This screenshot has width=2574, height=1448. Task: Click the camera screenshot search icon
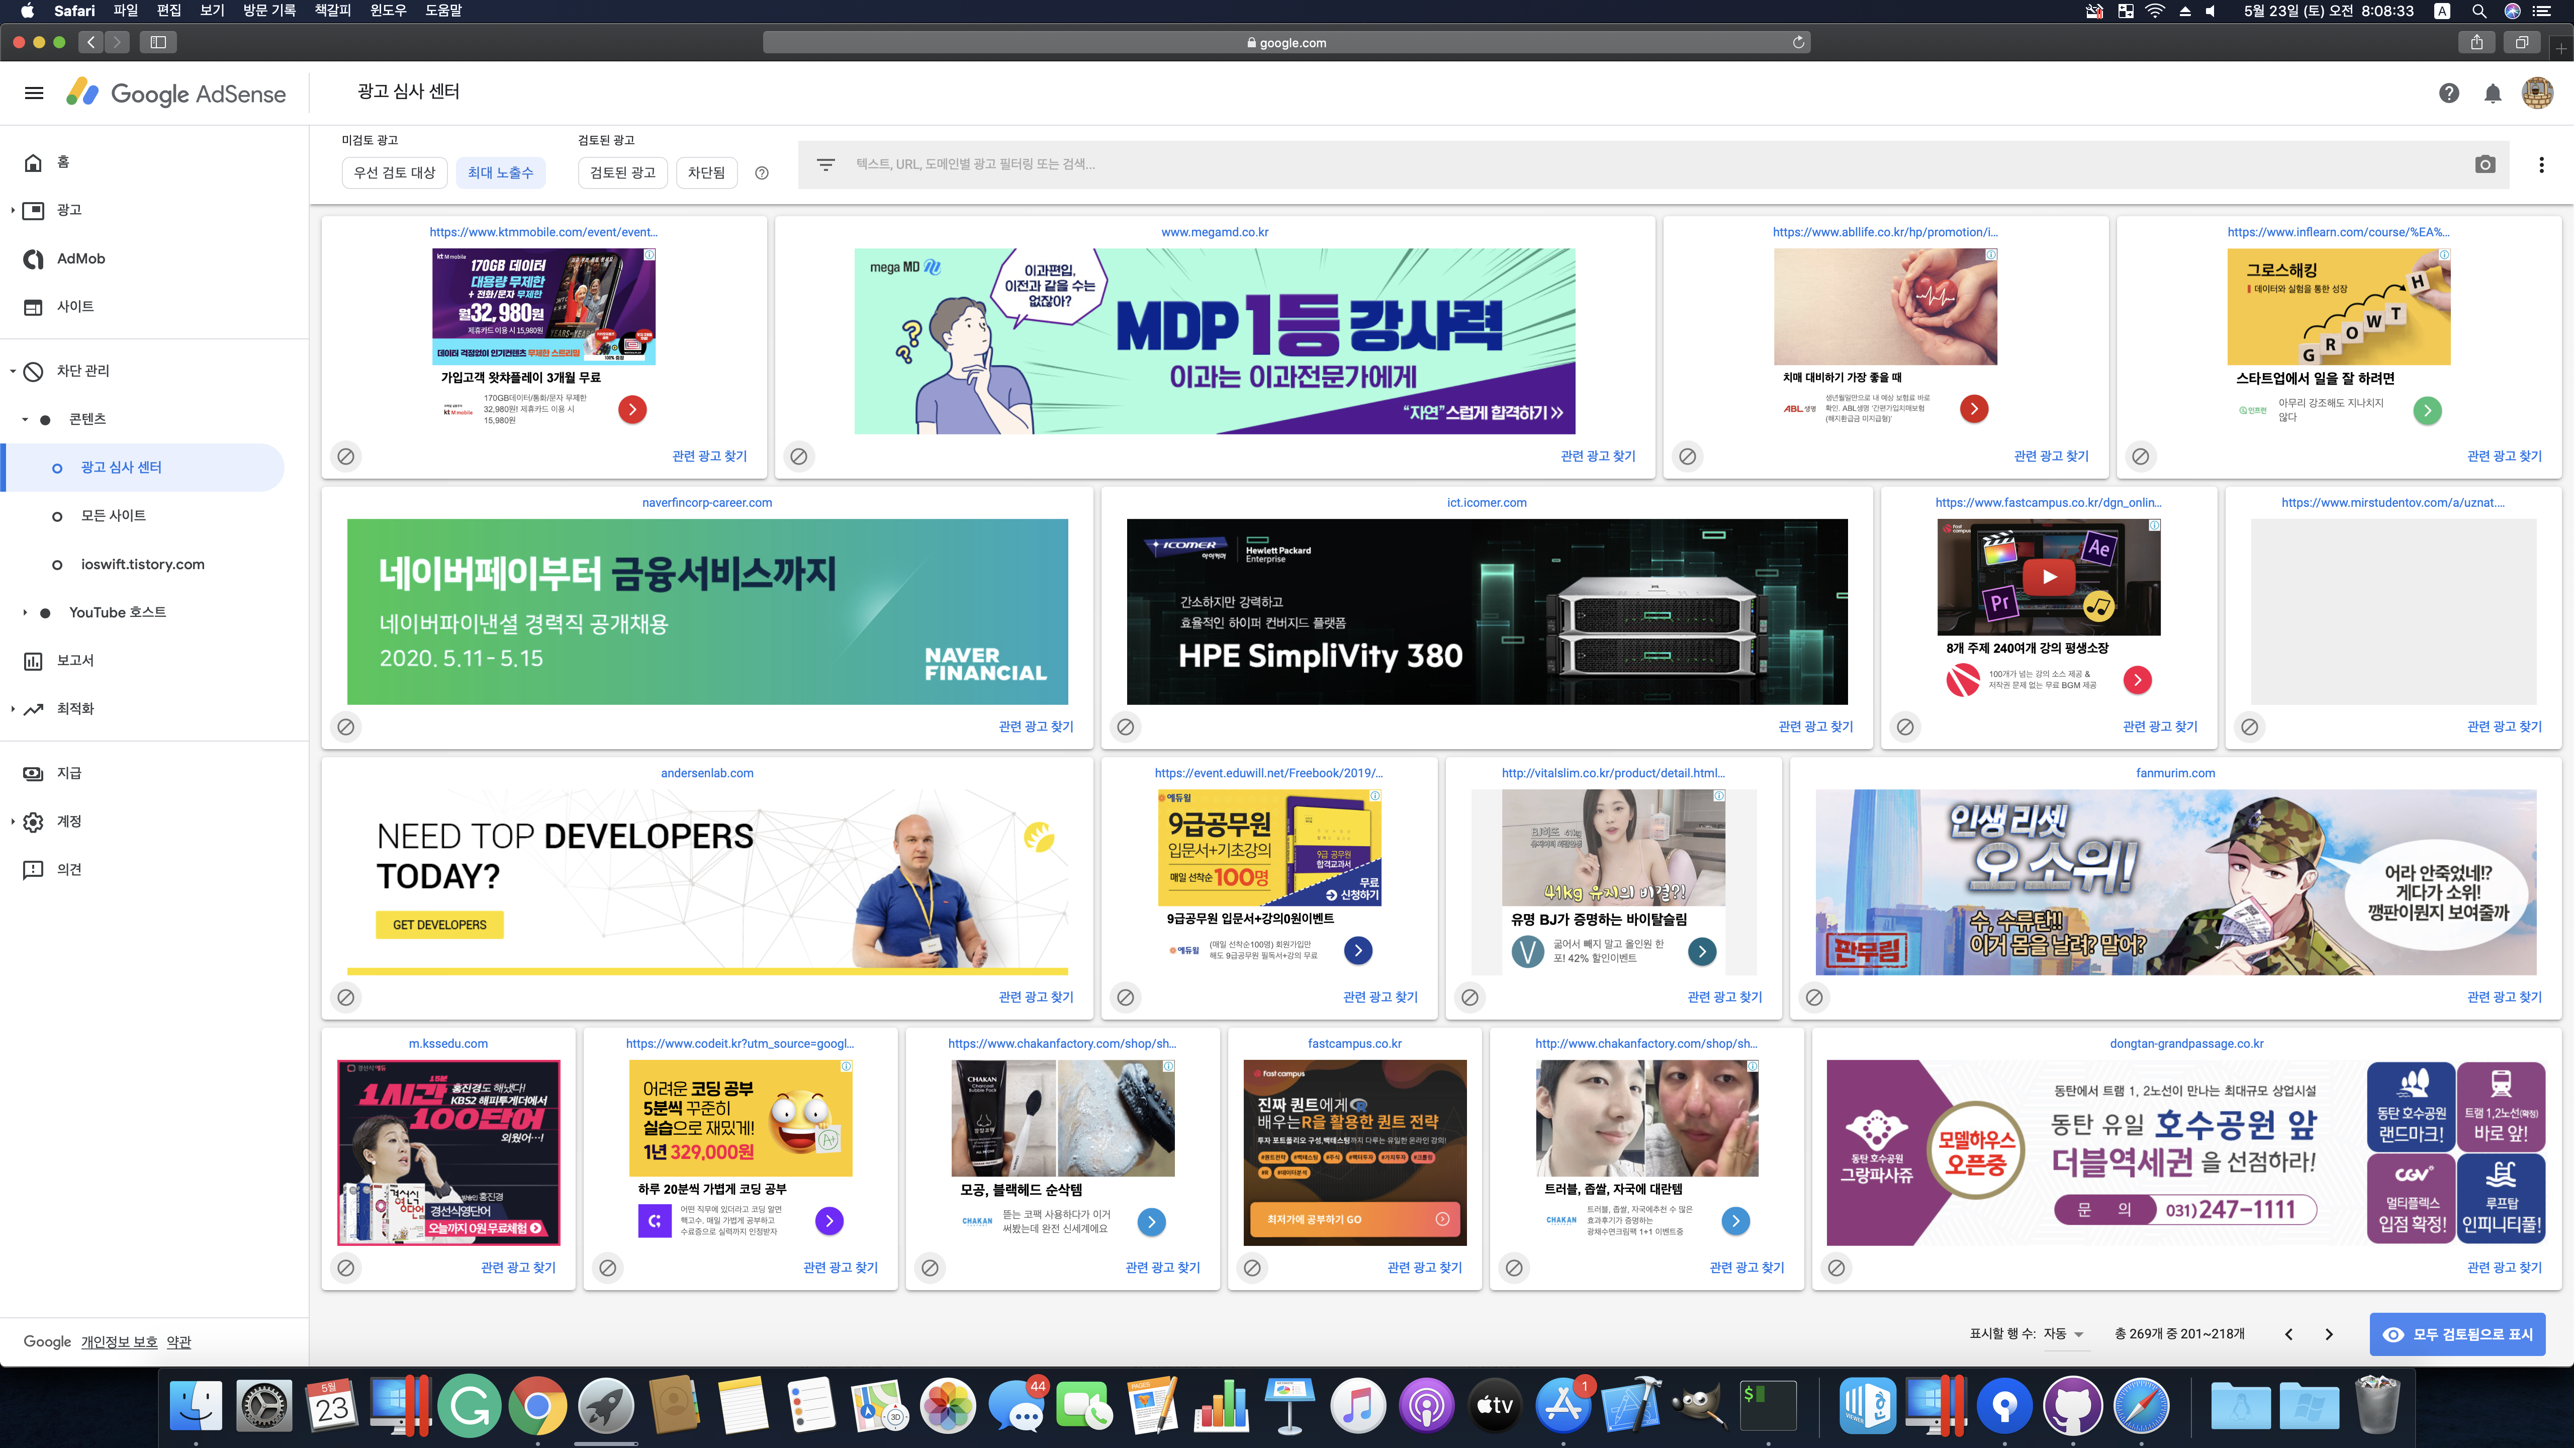[2485, 165]
